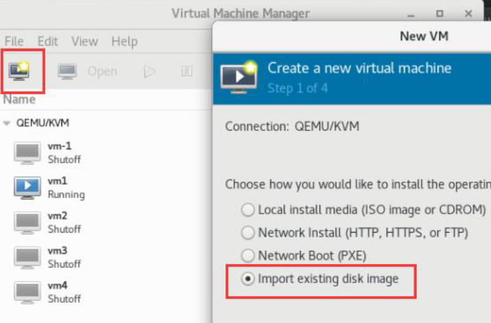Screen dimensions: 491x323
Task: Click the vm-1 monitor icon
Action: tap(27, 153)
